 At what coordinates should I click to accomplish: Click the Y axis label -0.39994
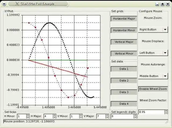click(x=13, y=75)
